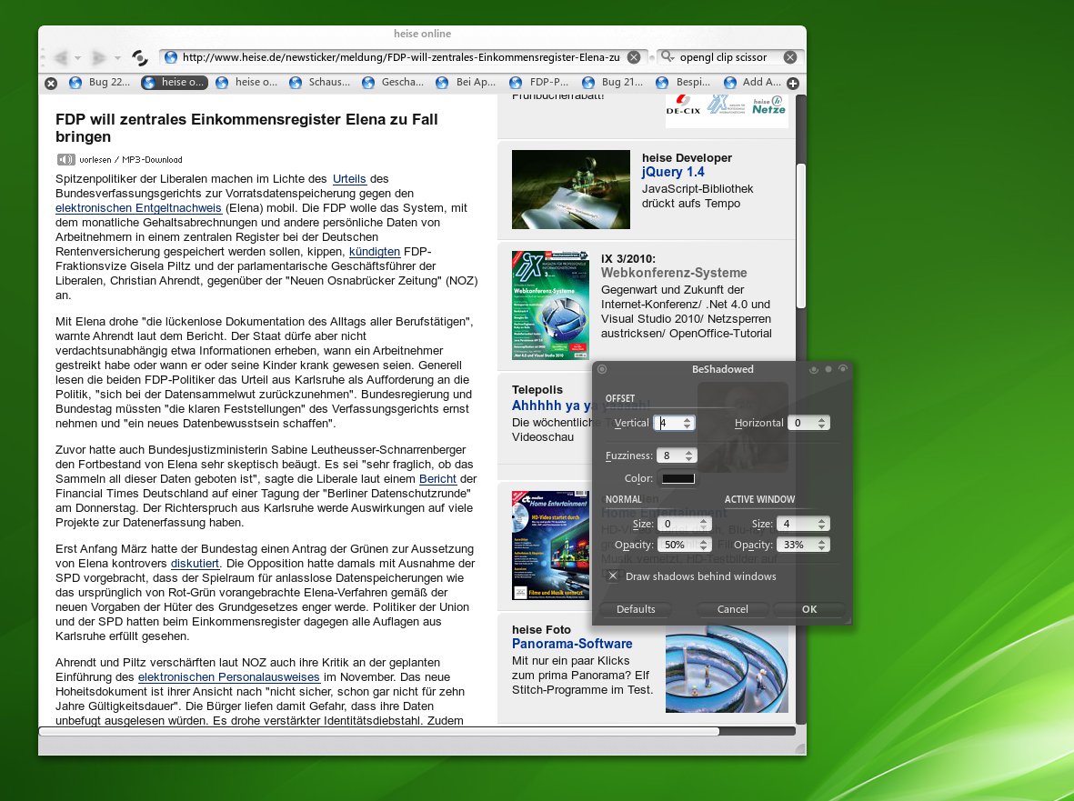Switch to the 'Add A...' tab
The height and width of the screenshot is (801, 1074).
point(752,82)
